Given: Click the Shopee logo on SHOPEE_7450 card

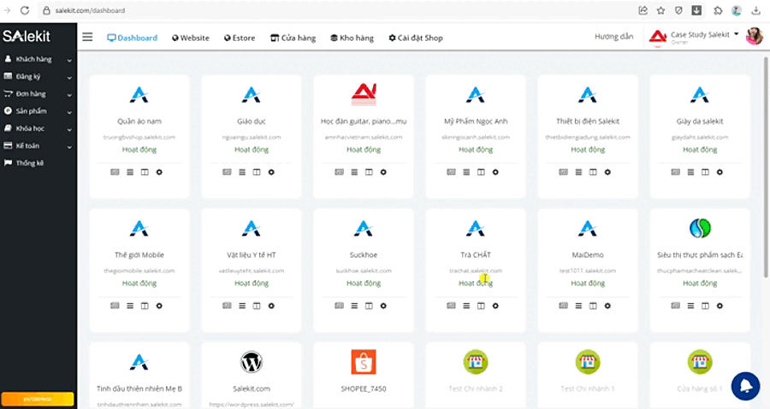Looking at the screenshot, I should tap(364, 362).
